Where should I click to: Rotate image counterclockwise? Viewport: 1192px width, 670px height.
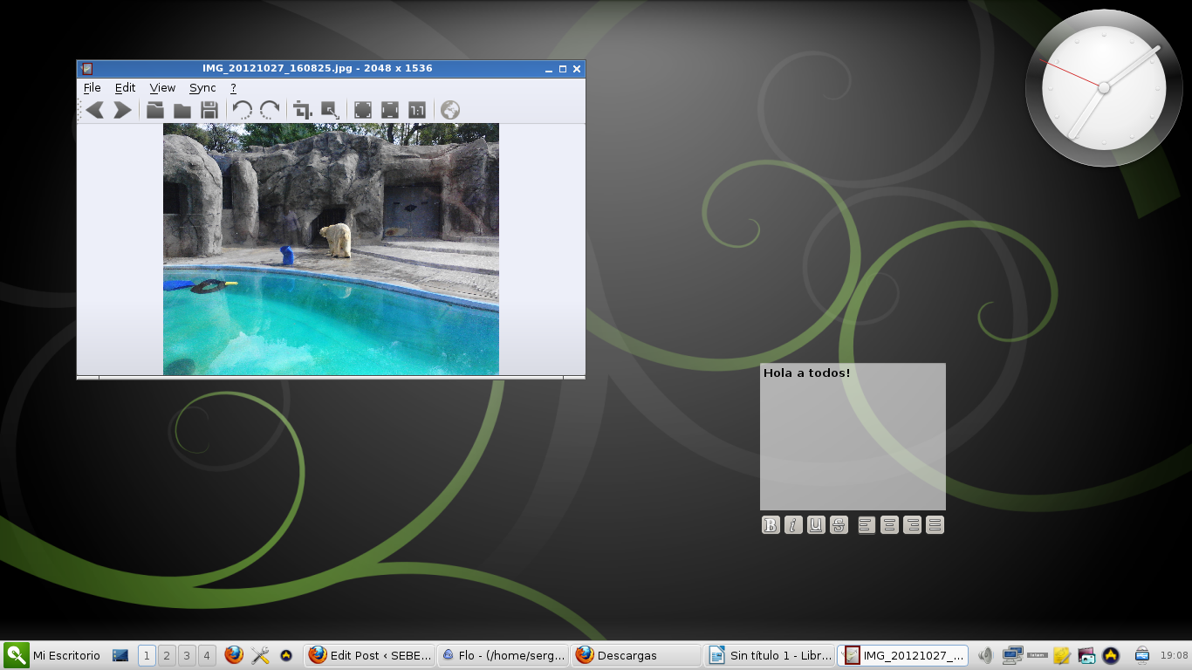pyautogui.click(x=242, y=110)
